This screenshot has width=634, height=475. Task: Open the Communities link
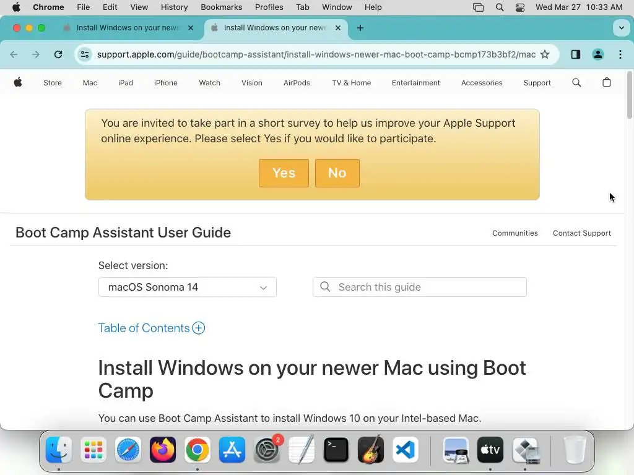tap(515, 233)
